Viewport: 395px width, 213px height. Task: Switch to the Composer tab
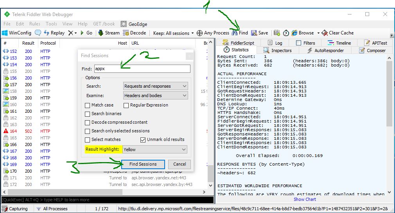pos(373,51)
